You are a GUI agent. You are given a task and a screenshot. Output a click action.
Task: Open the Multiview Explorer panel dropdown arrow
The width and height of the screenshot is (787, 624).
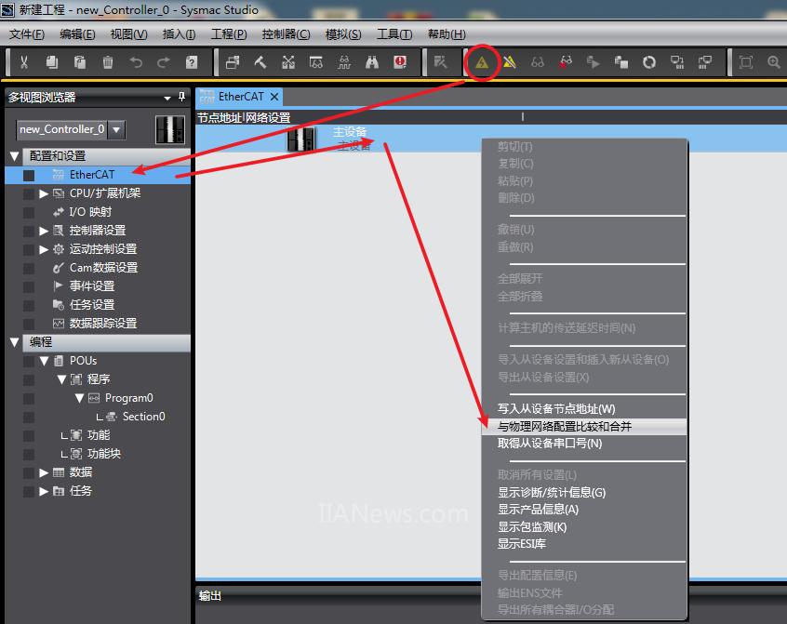pyautogui.click(x=167, y=98)
